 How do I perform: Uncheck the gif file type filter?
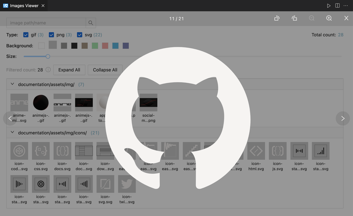[26, 35]
